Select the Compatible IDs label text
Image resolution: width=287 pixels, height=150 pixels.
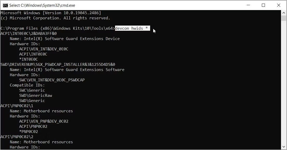tap(27, 85)
